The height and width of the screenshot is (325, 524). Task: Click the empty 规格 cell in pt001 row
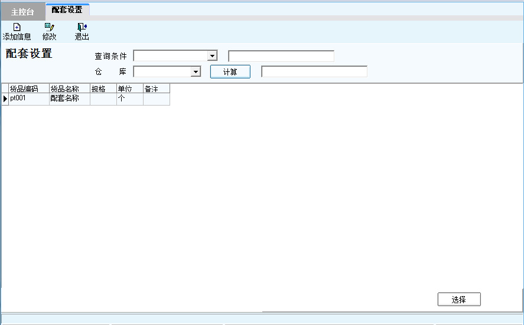[x=103, y=99]
